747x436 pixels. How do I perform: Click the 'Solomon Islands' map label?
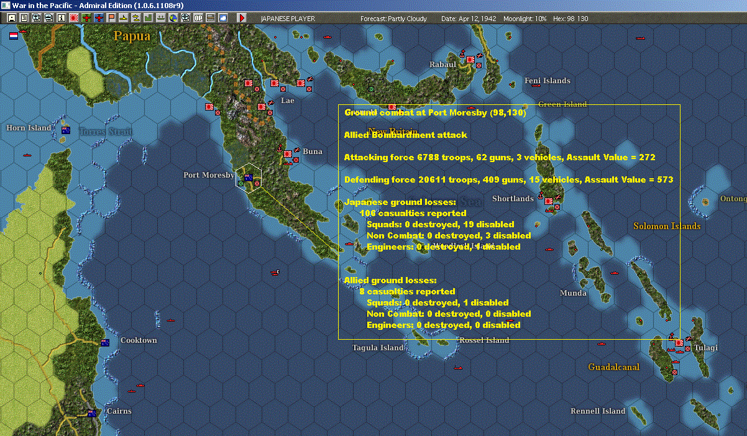tap(667, 226)
